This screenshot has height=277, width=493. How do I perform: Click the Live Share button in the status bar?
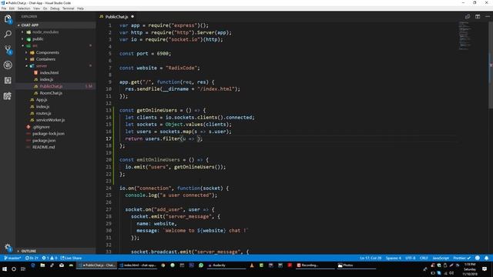71,259
